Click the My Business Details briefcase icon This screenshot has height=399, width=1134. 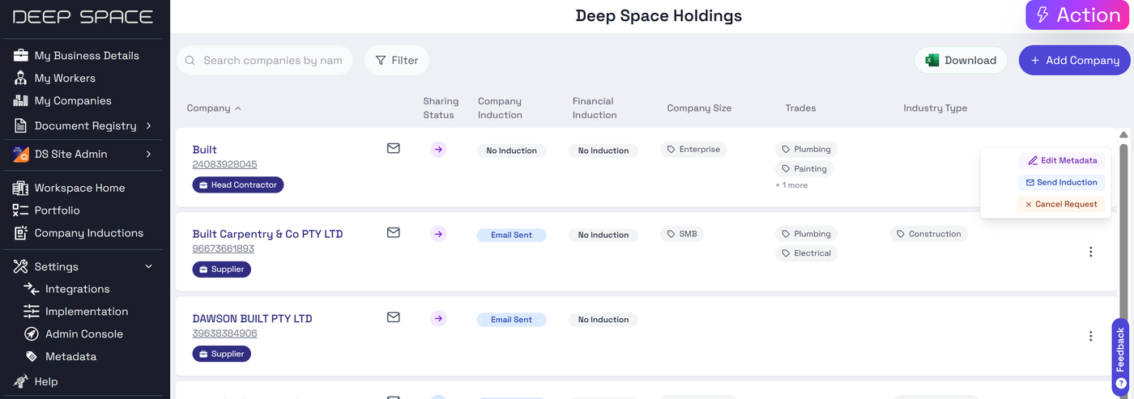21,56
